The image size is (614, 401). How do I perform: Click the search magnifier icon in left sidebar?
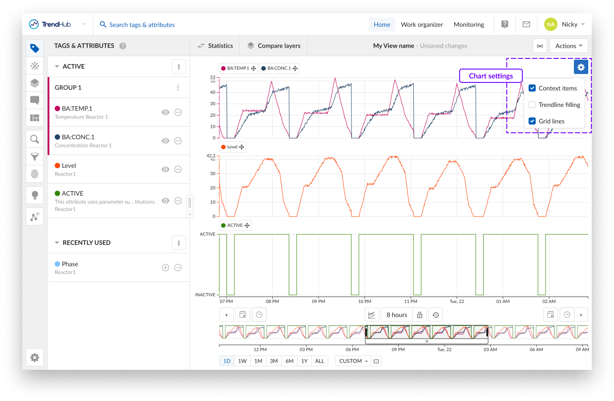tap(35, 139)
